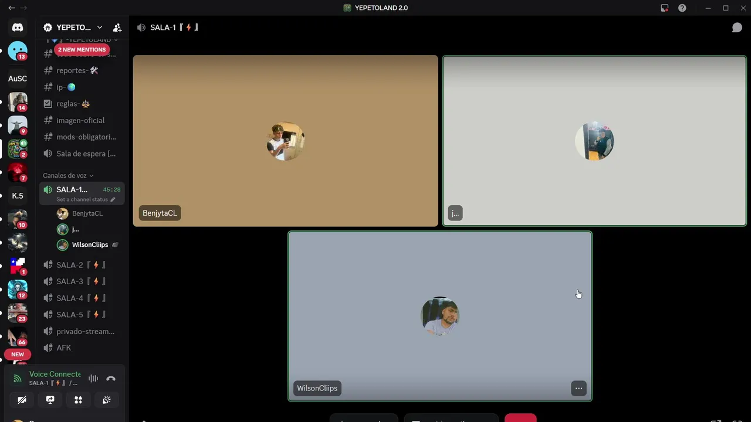Join the SALA-2 voice channel

pyautogui.click(x=82, y=265)
